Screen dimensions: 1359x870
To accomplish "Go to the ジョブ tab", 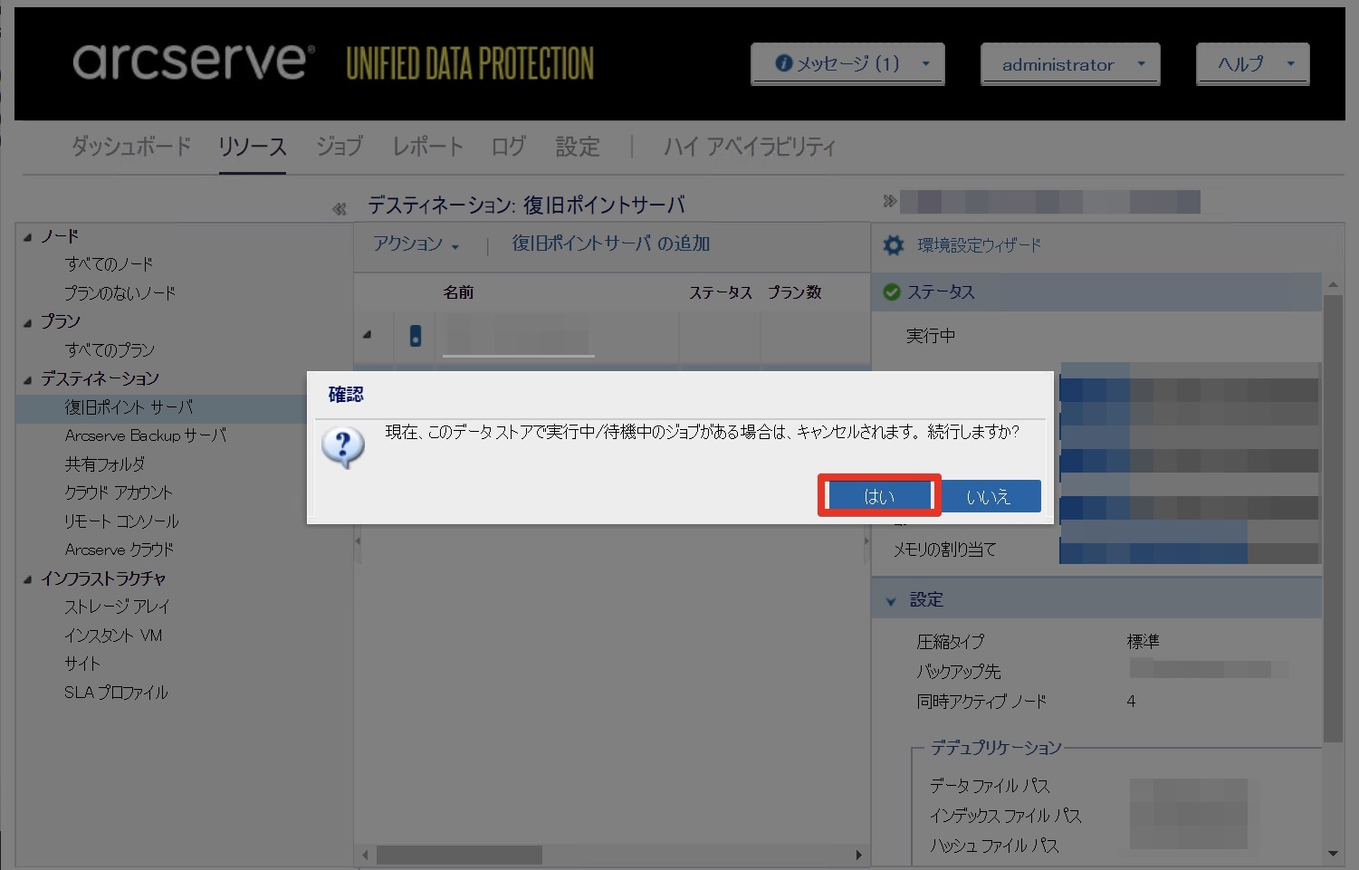I will [339, 147].
